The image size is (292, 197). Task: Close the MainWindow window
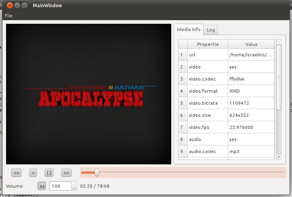[x=10, y=6]
